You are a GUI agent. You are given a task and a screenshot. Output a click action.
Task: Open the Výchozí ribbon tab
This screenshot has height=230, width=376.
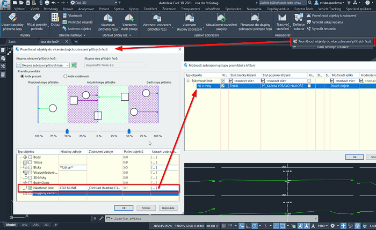point(20,9)
